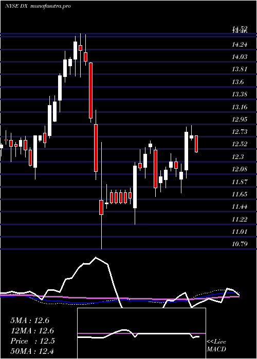257x359 pixels.
Task: Click the Price : 12.5 readout
Action: pos(32,341)
